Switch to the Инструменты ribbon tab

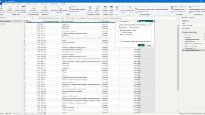54,4
